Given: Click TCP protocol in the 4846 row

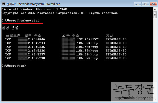Looking at the screenshot, I should [x=8, y=39].
